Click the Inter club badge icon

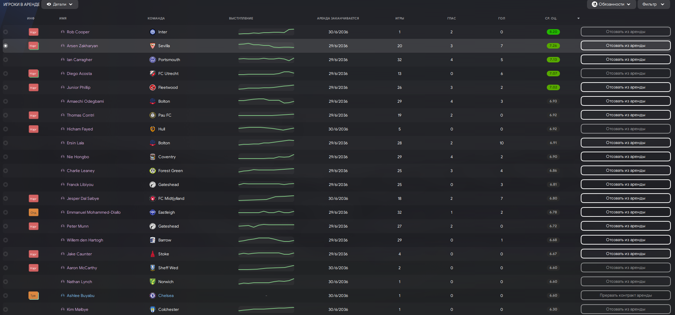(x=152, y=32)
